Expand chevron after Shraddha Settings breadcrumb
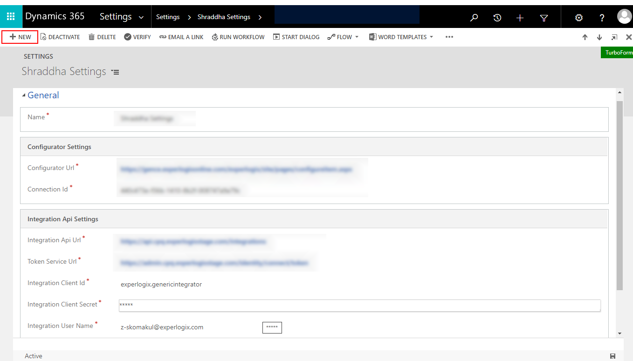The height and width of the screenshot is (361, 633). 260,17
